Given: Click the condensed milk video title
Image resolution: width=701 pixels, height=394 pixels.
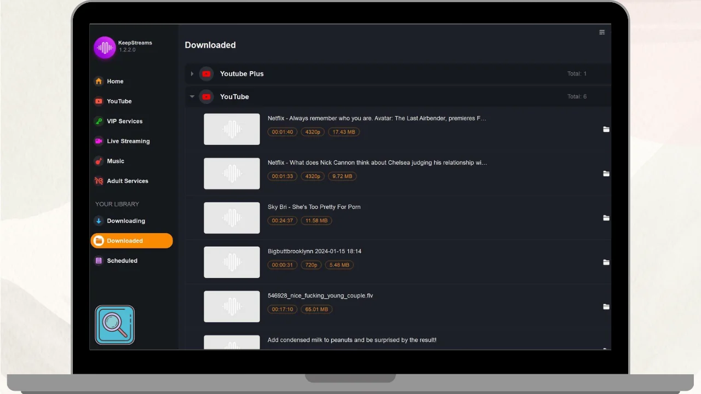Looking at the screenshot, I should tap(352, 340).
